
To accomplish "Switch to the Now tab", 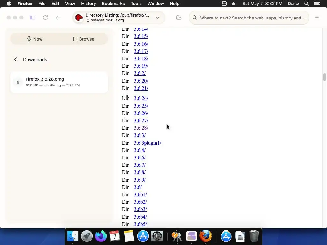I will click(x=35, y=39).
